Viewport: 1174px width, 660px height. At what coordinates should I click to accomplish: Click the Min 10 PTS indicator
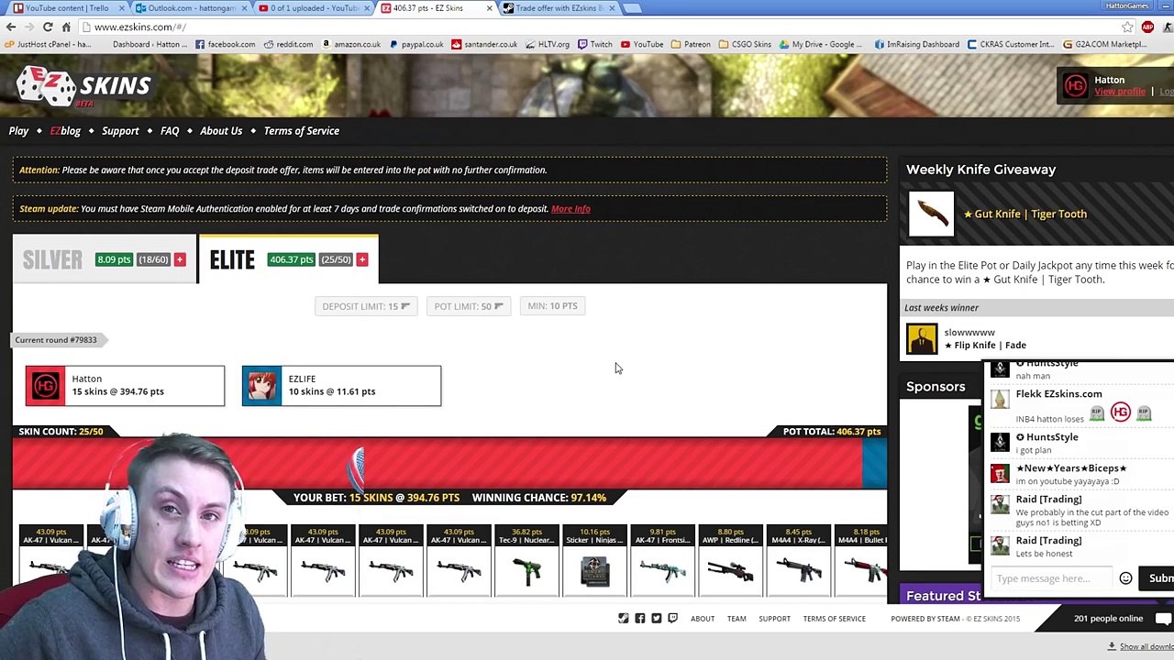point(552,306)
